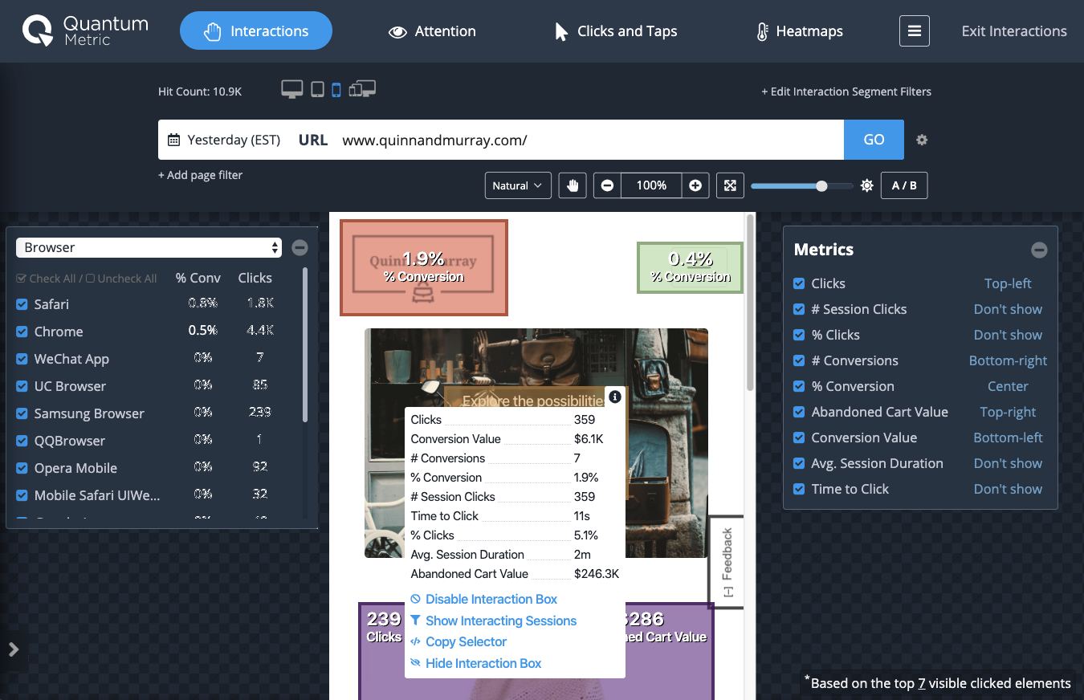This screenshot has width=1084, height=700.
Task: Open the hamburger menu icon
Action: 914,31
